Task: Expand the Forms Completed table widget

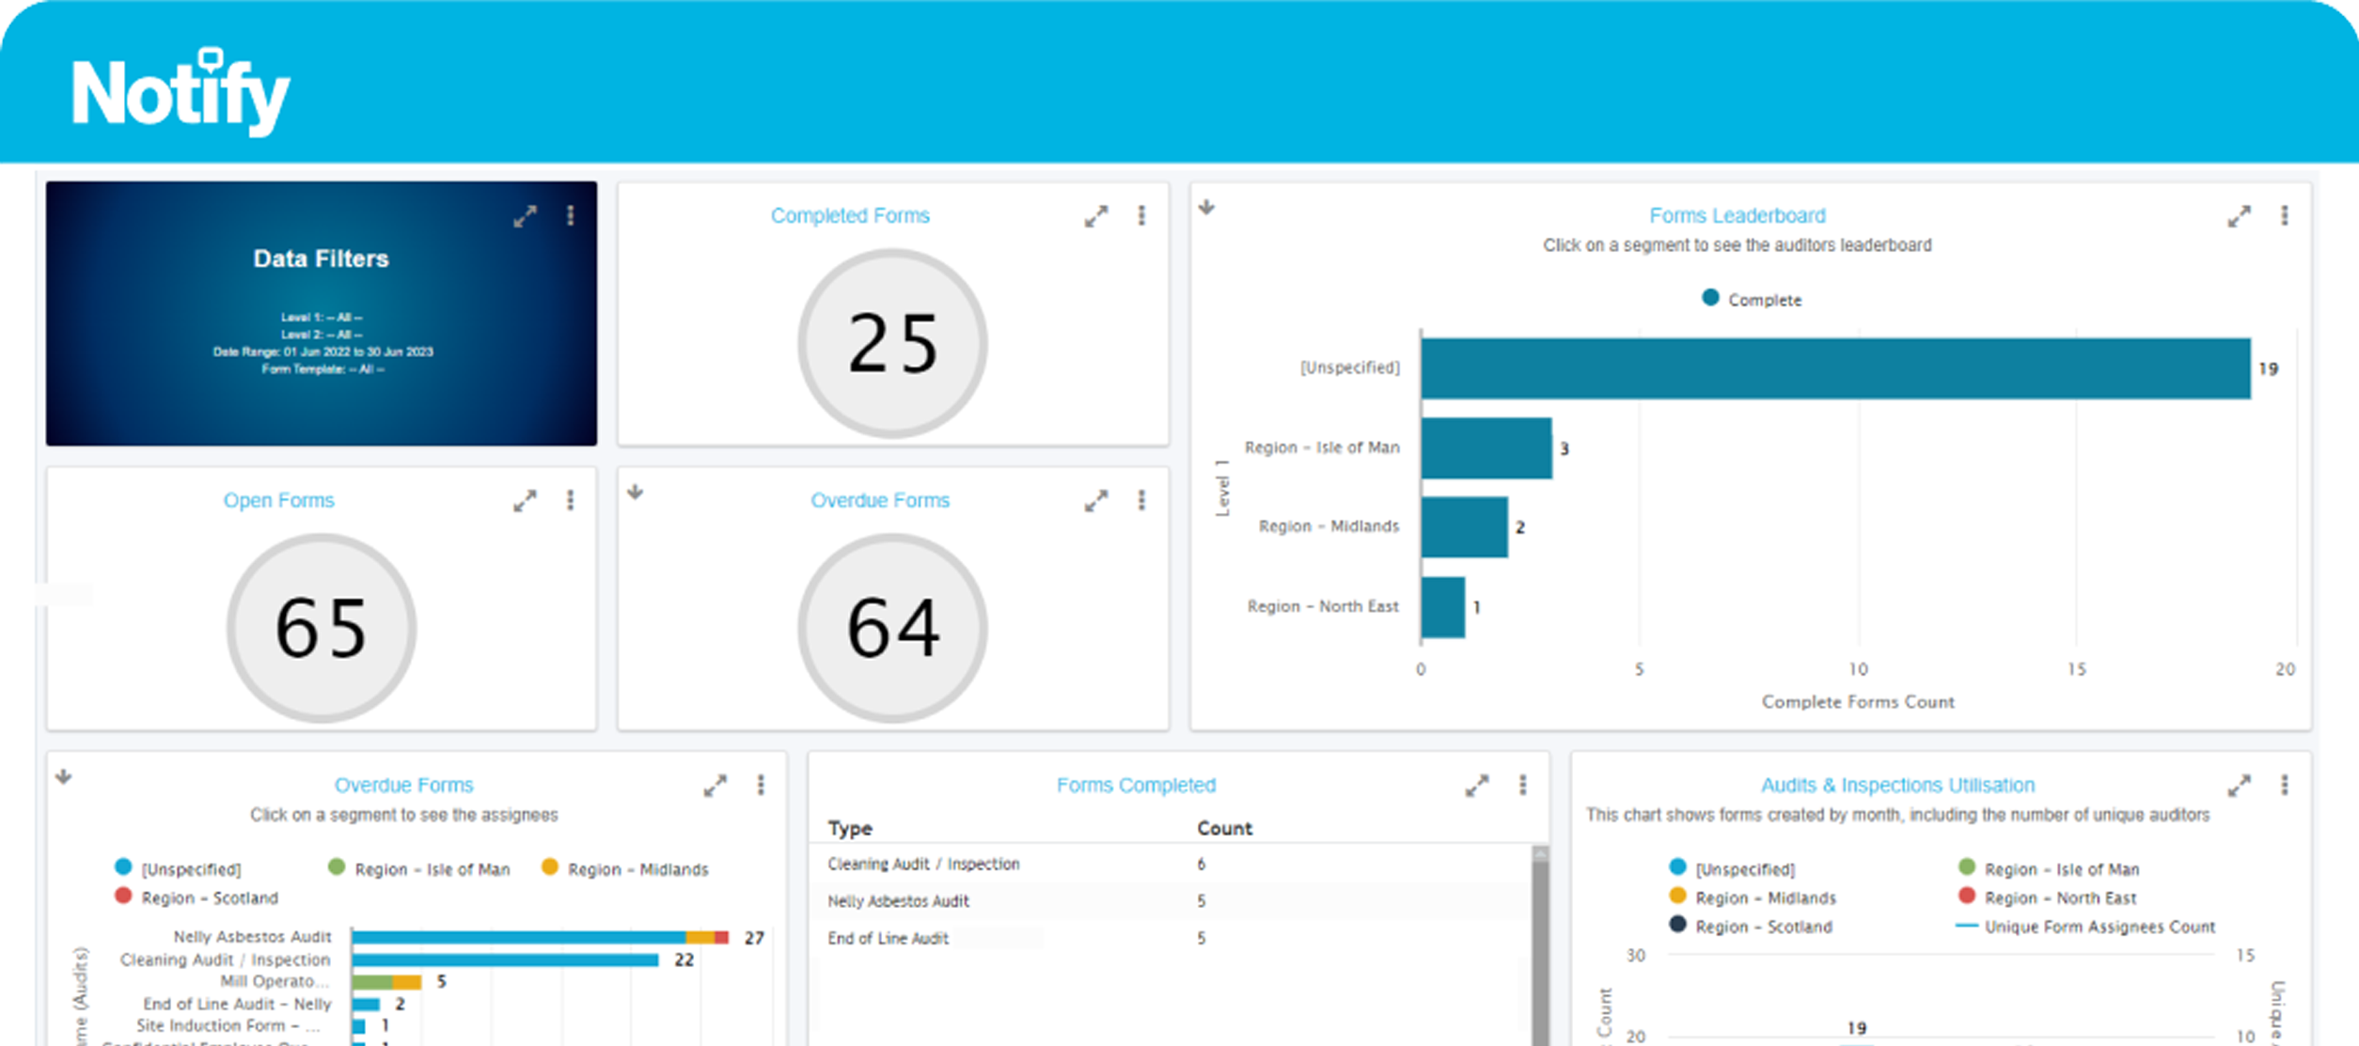Action: coord(1477,786)
